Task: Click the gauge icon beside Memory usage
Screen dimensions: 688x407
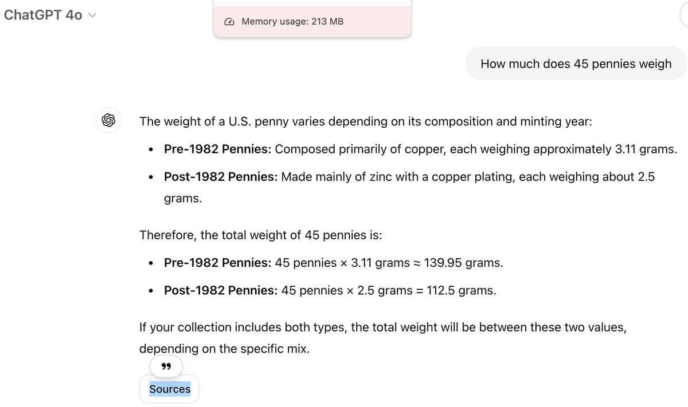Action: 229,22
